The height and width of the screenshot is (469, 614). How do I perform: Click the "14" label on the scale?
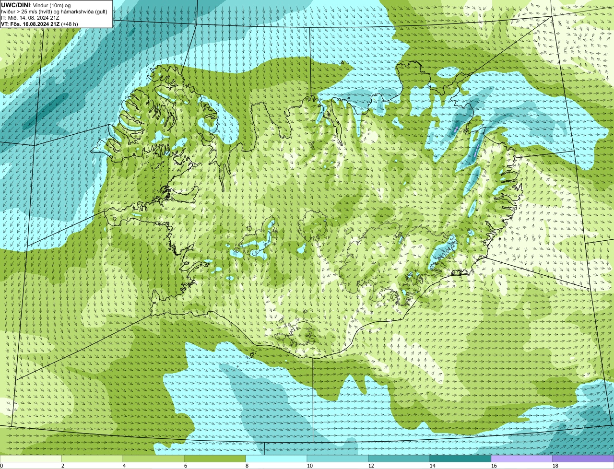pyautogui.click(x=433, y=466)
